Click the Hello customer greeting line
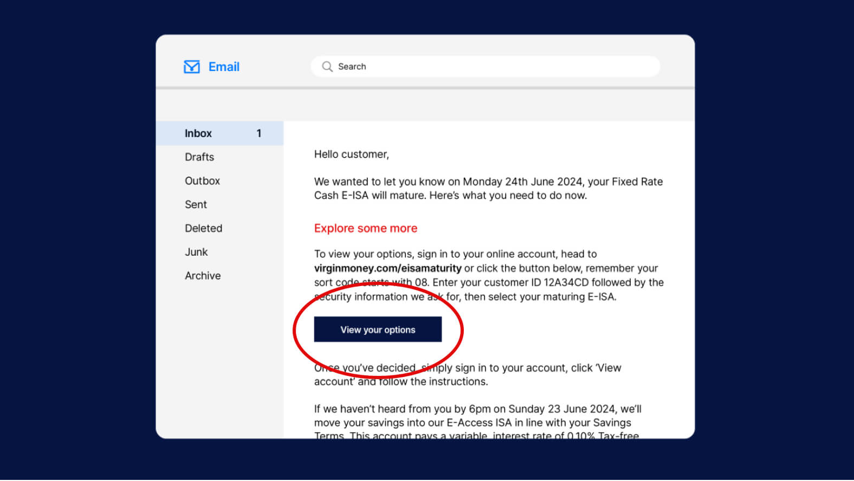The width and height of the screenshot is (854, 481). [x=351, y=154]
